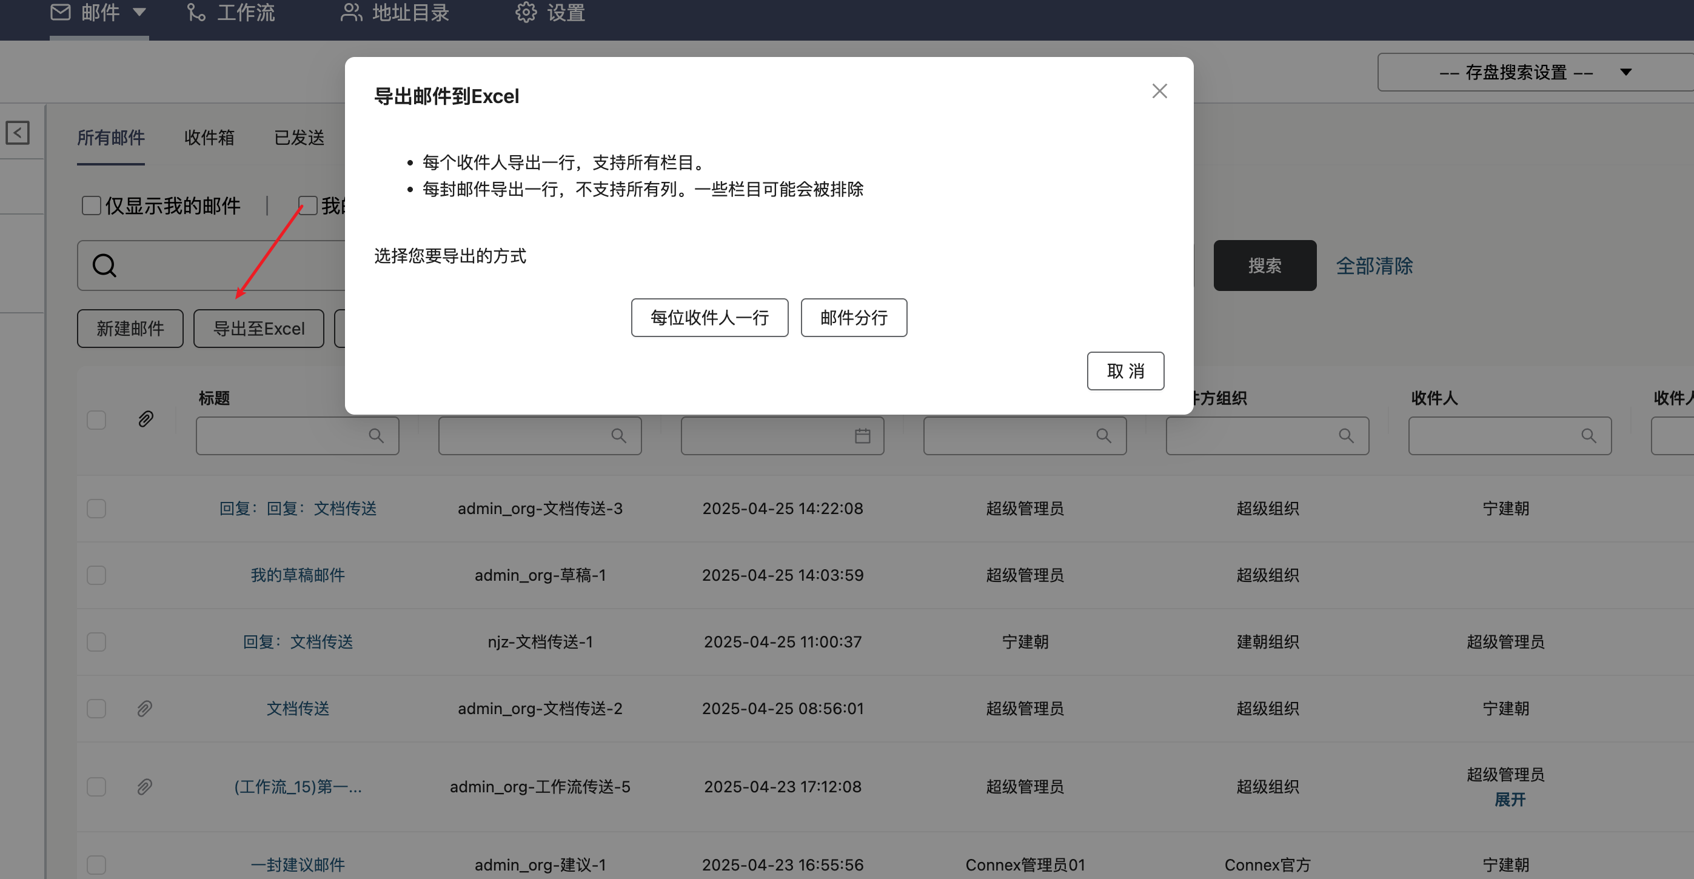Click the main search magnifier icon
The height and width of the screenshot is (879, 1694).
tap(104, 266)
